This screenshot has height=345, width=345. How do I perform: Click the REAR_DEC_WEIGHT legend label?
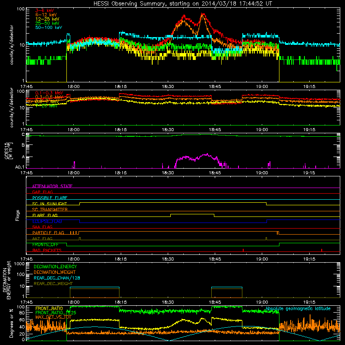click(x=53, y=284)
